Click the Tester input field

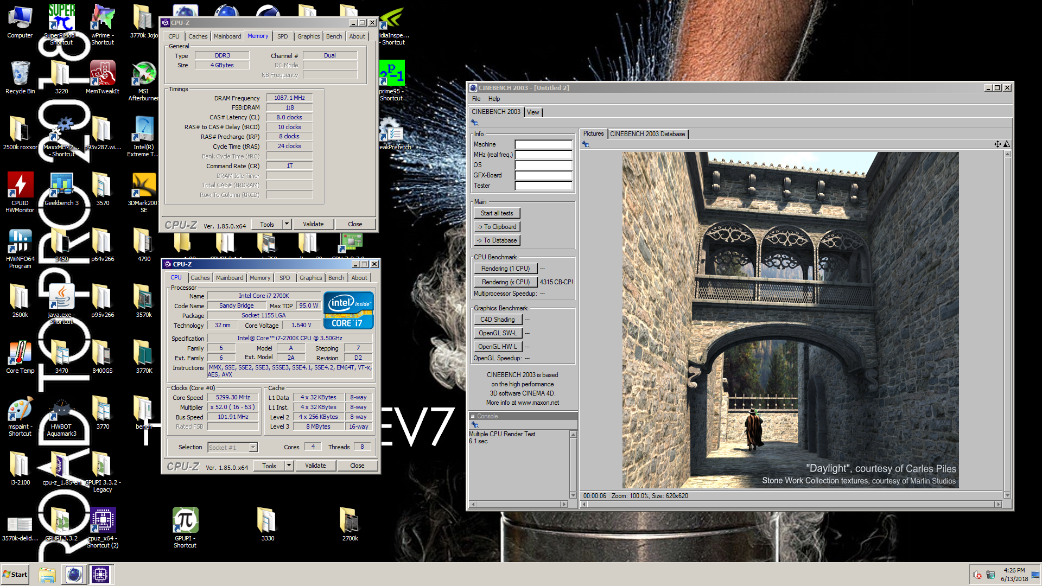pos(543,186)
